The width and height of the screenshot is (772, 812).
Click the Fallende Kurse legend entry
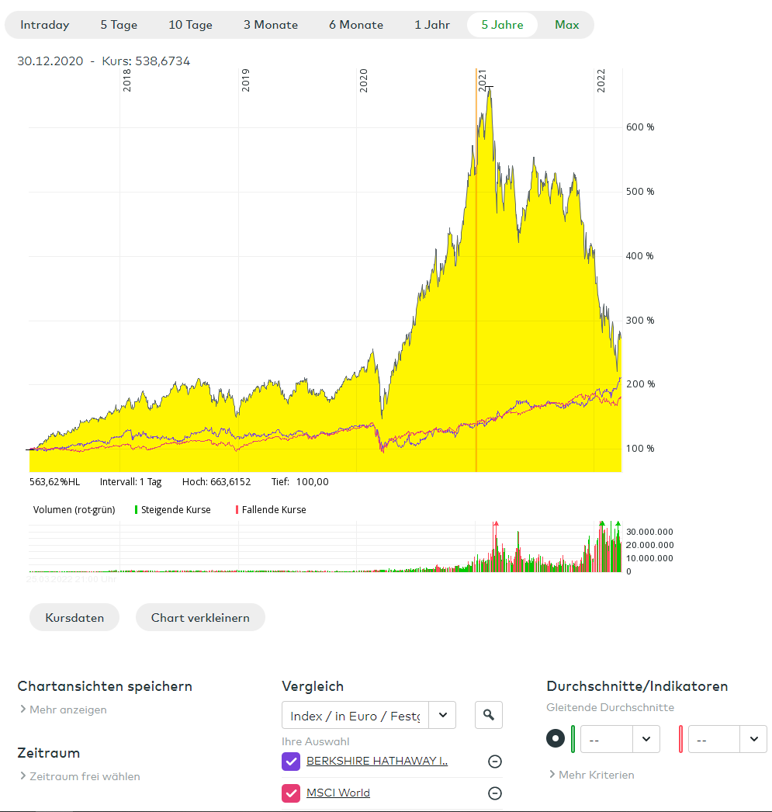pos(271,509)
